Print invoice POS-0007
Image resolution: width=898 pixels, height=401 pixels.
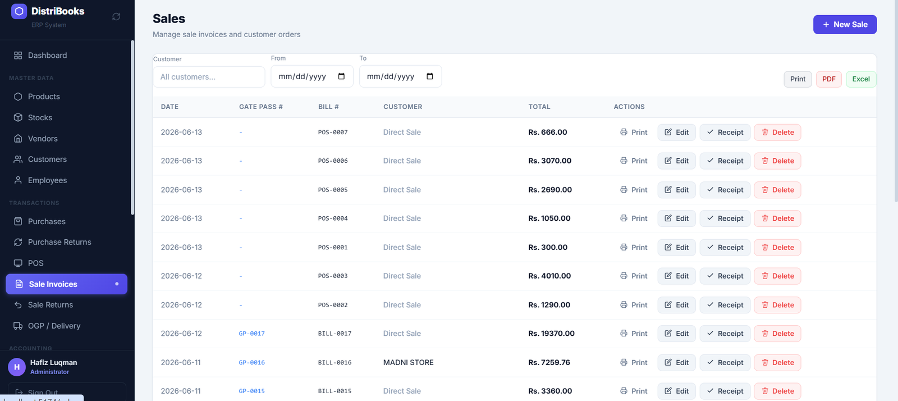pyautogui.click(x=634, y=133)
